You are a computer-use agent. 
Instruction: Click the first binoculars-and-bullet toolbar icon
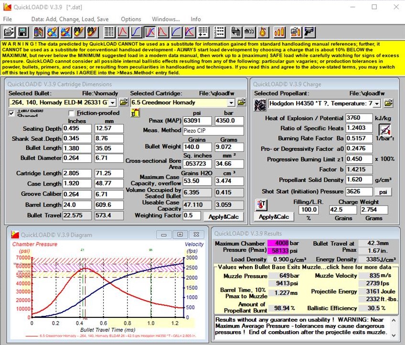coord(79,32)
